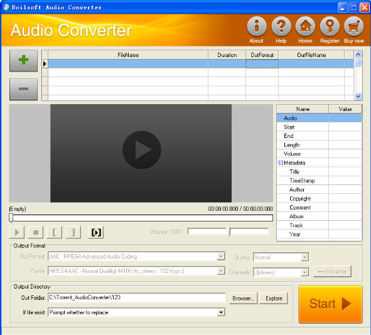Click the Duration column header

227,55
